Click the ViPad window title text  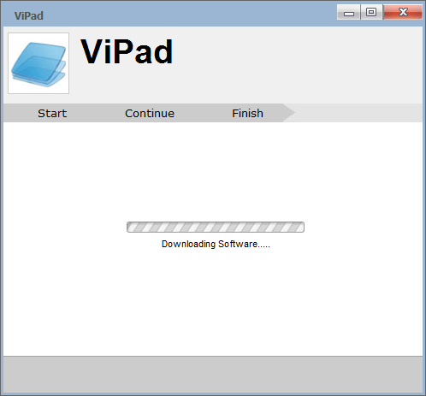29,16
